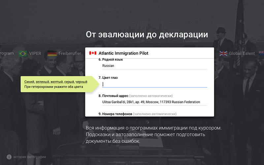Choose the Синий hint option

(29, 82)
